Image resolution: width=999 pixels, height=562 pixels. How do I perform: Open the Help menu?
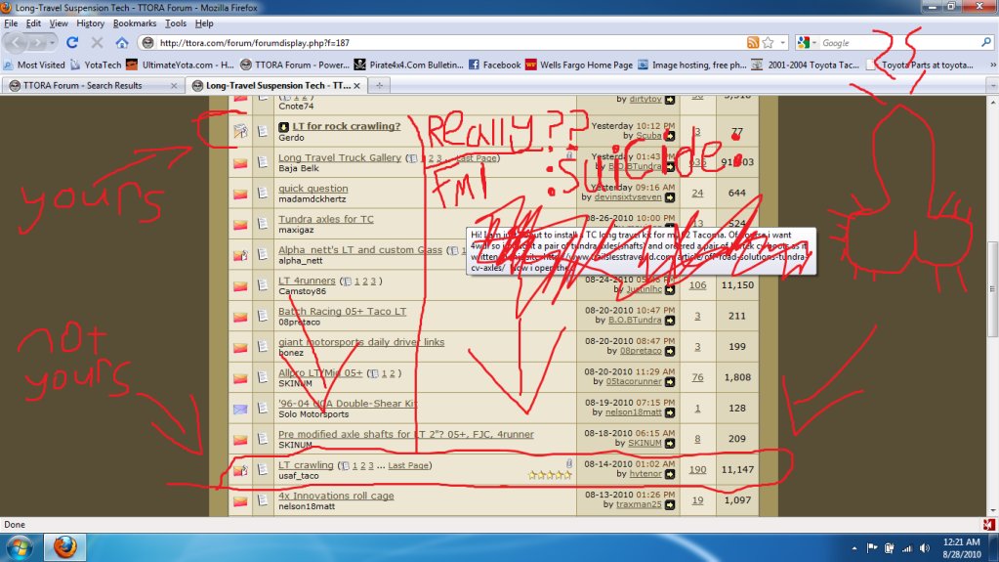204,23
